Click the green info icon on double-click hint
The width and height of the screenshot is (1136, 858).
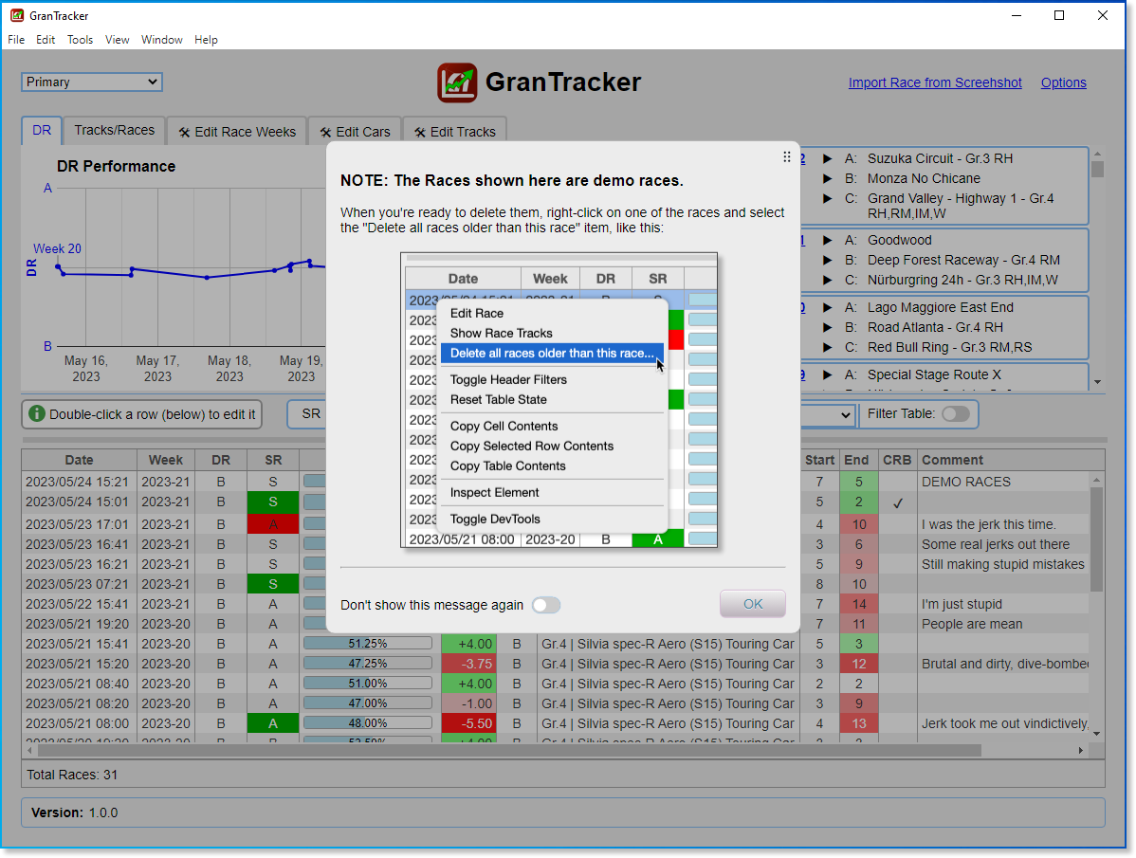pyautogui.click(x=36, y=414)
